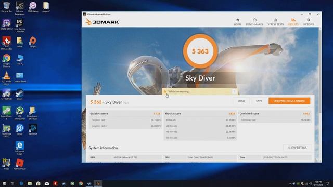Image resolution: width=333 pixels, height=187 pixels.
Task: Click the question mark on Validation warning
Action: (x=235, y=91)
